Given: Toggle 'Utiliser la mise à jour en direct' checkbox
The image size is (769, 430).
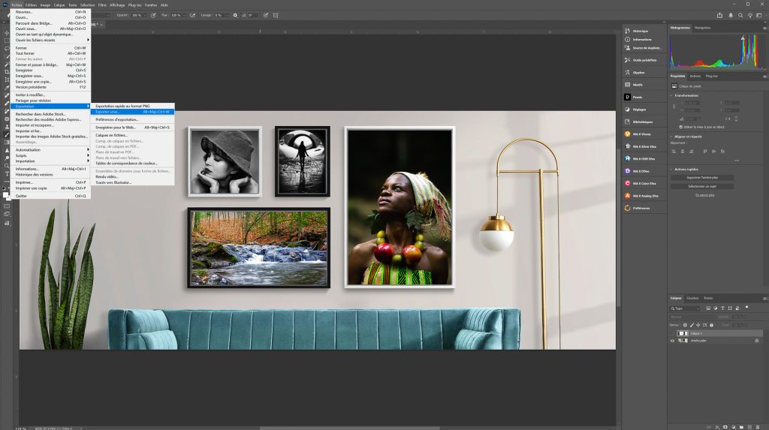Looking at the screenshot, I should pos(680,127).
